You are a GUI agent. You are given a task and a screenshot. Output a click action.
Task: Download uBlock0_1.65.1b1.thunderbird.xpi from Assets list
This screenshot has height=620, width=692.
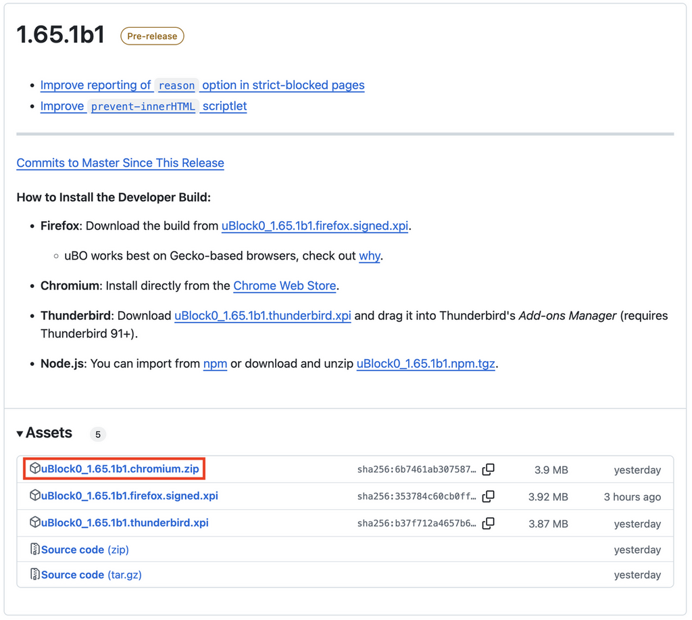pos(124,523)
